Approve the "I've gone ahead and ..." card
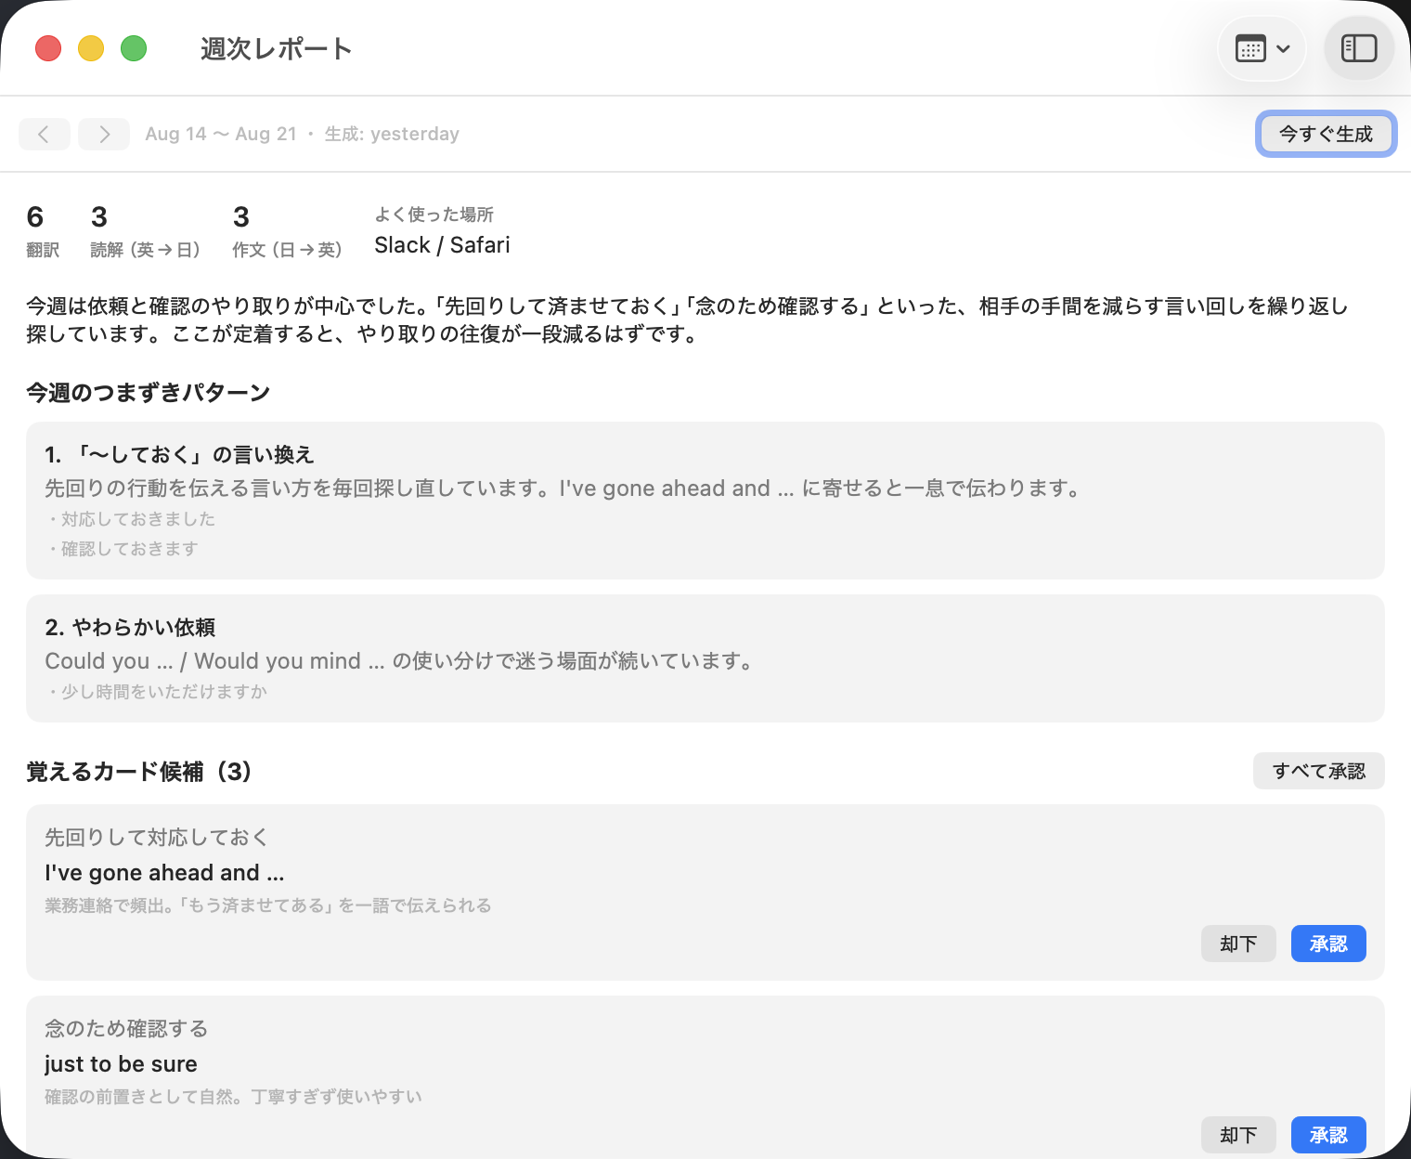The width and height of the screenshot is (1411, 1159). (1328, 944)
